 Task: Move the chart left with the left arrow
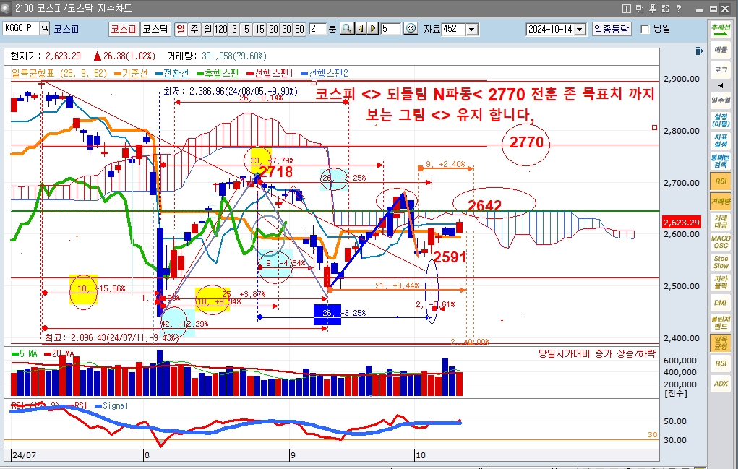point(361,29)
